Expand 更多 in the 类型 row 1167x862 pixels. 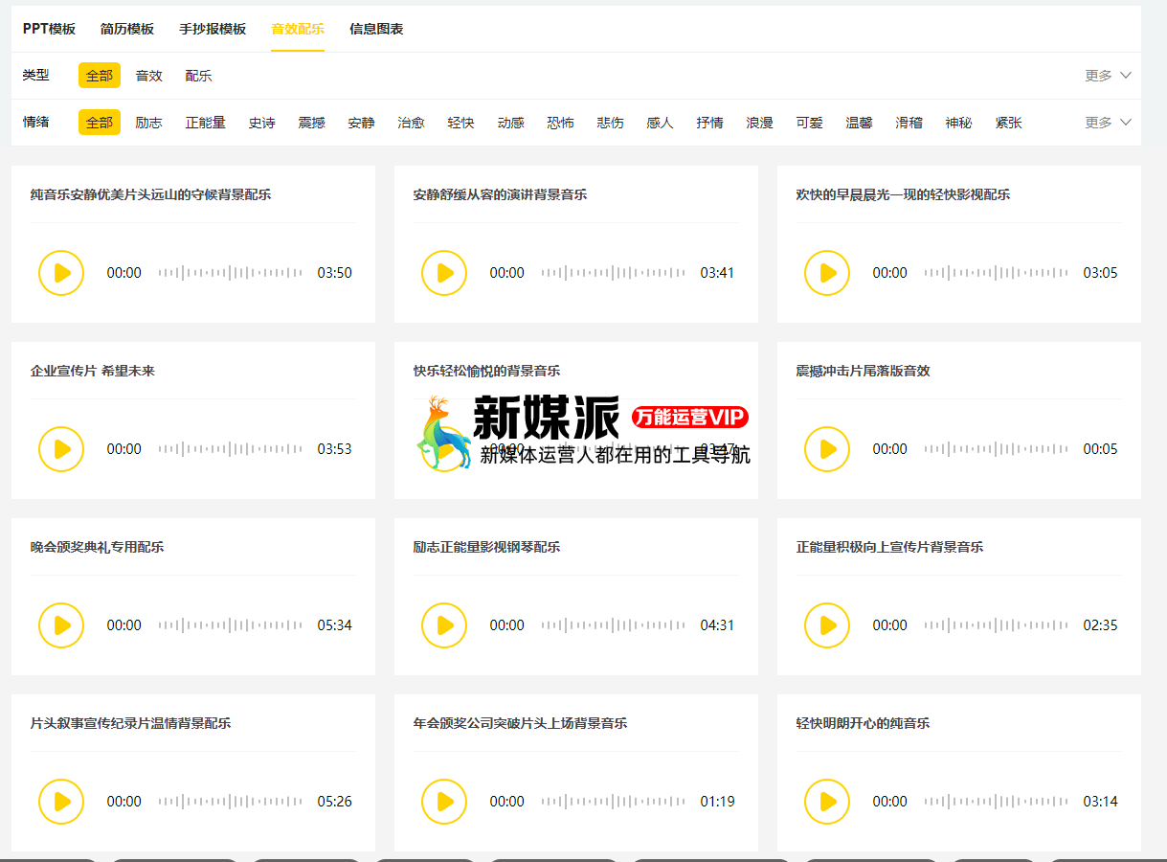(x=1108, y=76)
